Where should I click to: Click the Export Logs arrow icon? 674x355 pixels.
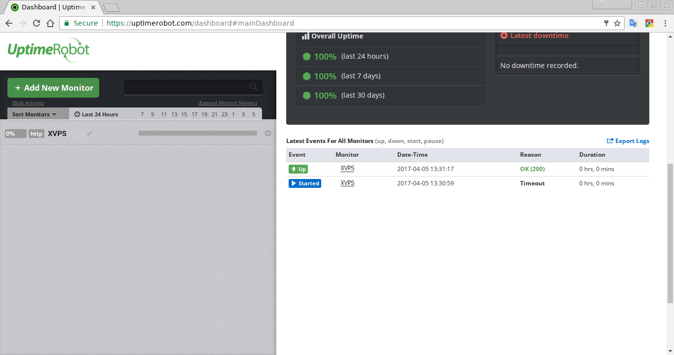[x=610, y=141]
